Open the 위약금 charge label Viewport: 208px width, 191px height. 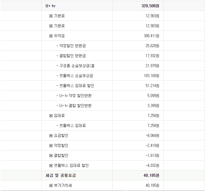click(x=59, y=36)
